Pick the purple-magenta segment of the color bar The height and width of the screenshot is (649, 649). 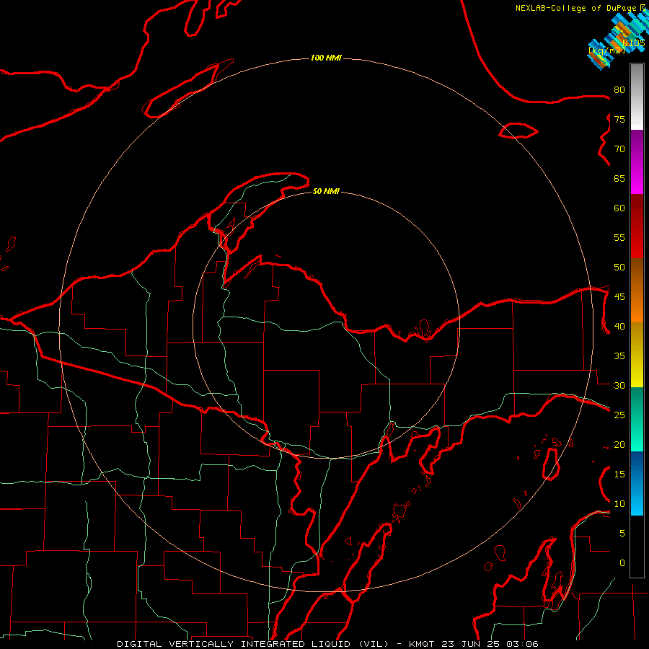[637, 162]
